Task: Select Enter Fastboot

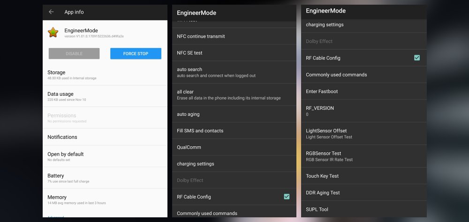Action: (364, 91)
